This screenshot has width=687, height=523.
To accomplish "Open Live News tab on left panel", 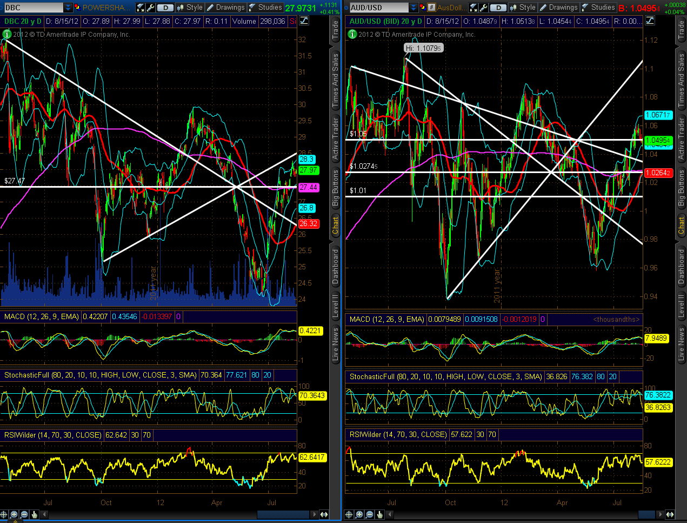I will pyautogui.click(x=335, y=344).
